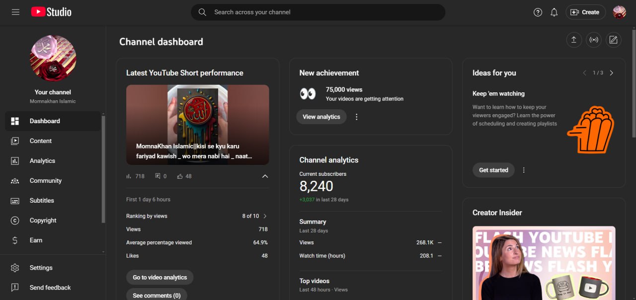Click the Go to video analytics button
The image size is (636, 300).
160,277
